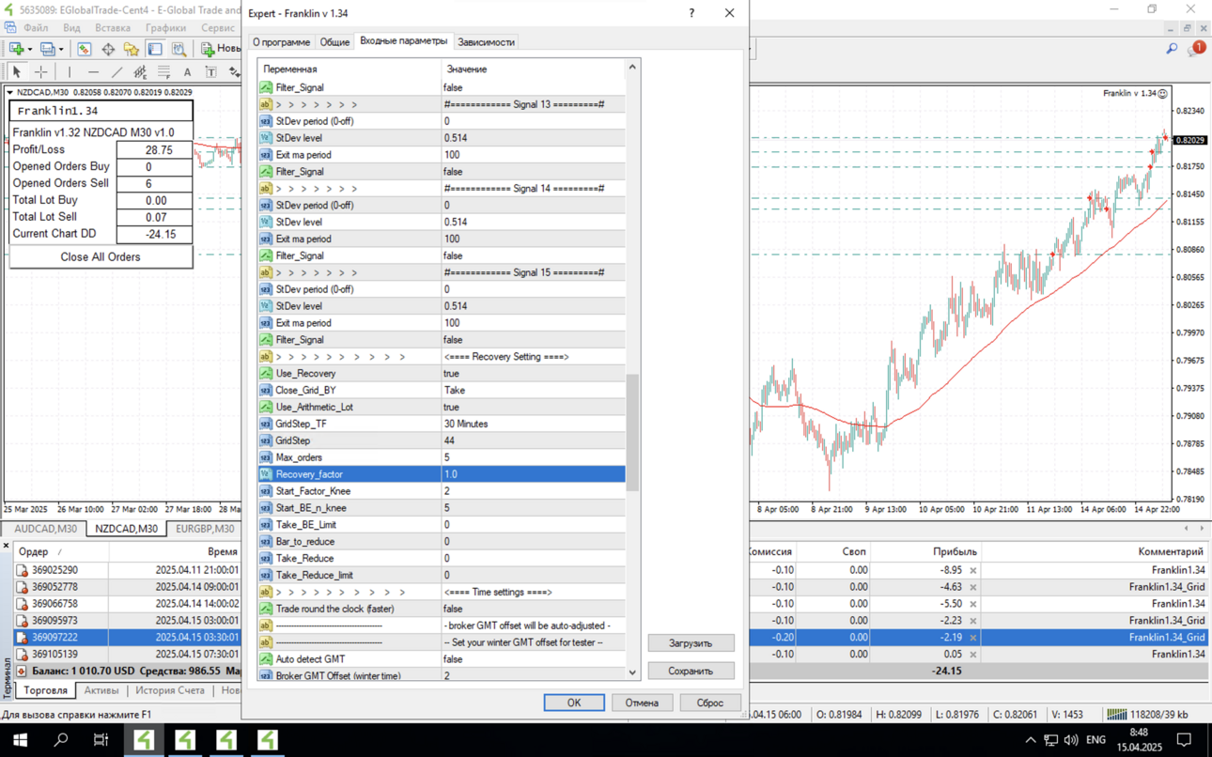
Task: Switch to О программе tab
Action: (x=281, y=42)
